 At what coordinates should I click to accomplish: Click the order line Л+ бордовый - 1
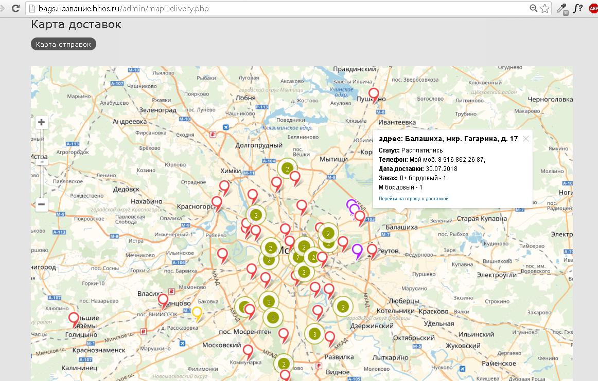pyautogui.click(x=423, y=178)
